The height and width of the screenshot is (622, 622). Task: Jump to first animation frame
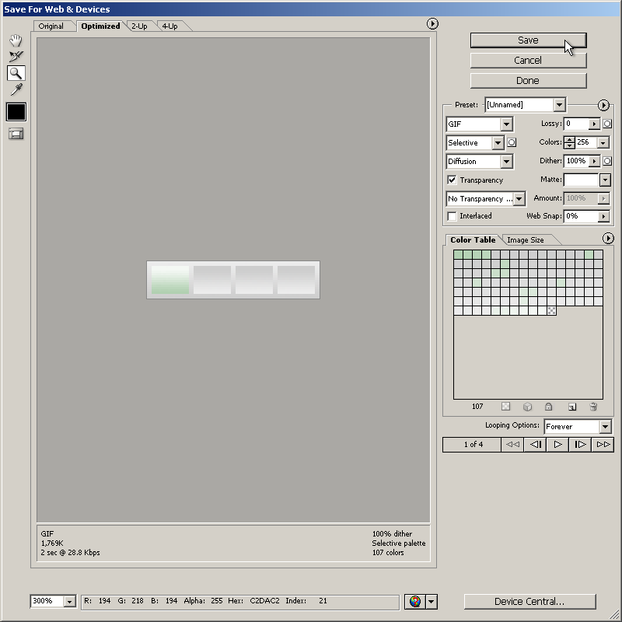pyautogui.click(x=512, y=444)
